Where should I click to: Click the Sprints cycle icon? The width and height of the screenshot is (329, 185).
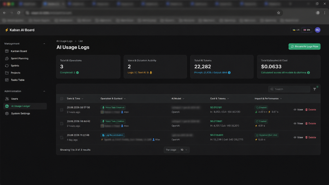pyautogui.click(x=7, y=66)
